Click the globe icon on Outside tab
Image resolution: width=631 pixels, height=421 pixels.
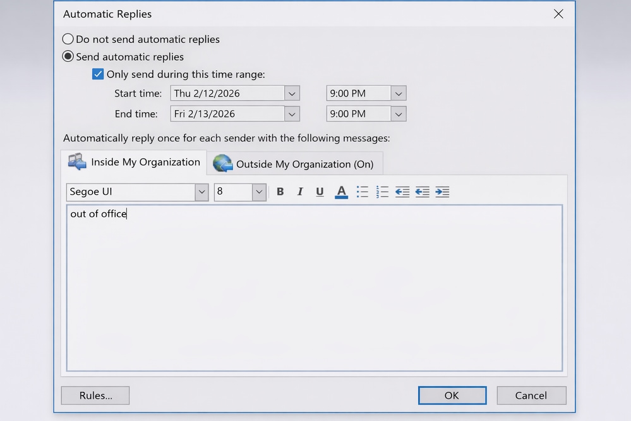point(222,164)
